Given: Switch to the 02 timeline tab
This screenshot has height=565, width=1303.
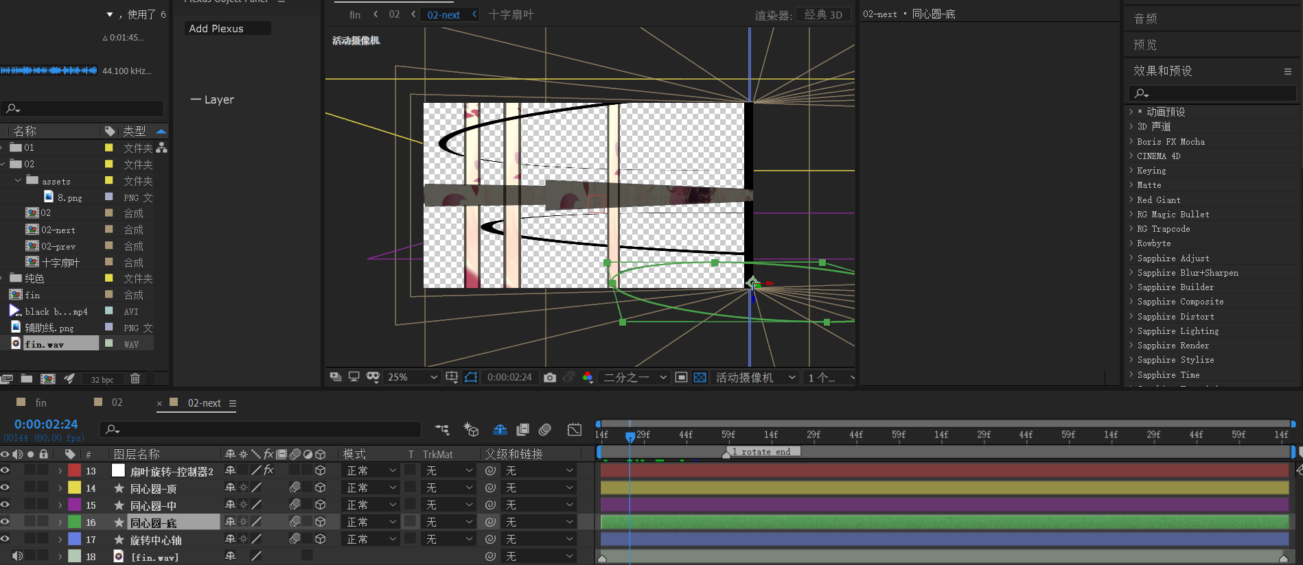Looking at the screenshot, I should coord(117,402).
